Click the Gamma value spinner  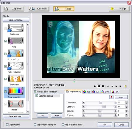(x=126, y=111)
